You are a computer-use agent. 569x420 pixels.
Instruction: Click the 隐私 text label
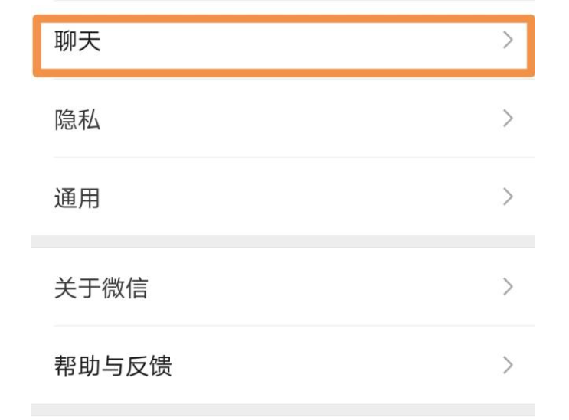(77, 120)
